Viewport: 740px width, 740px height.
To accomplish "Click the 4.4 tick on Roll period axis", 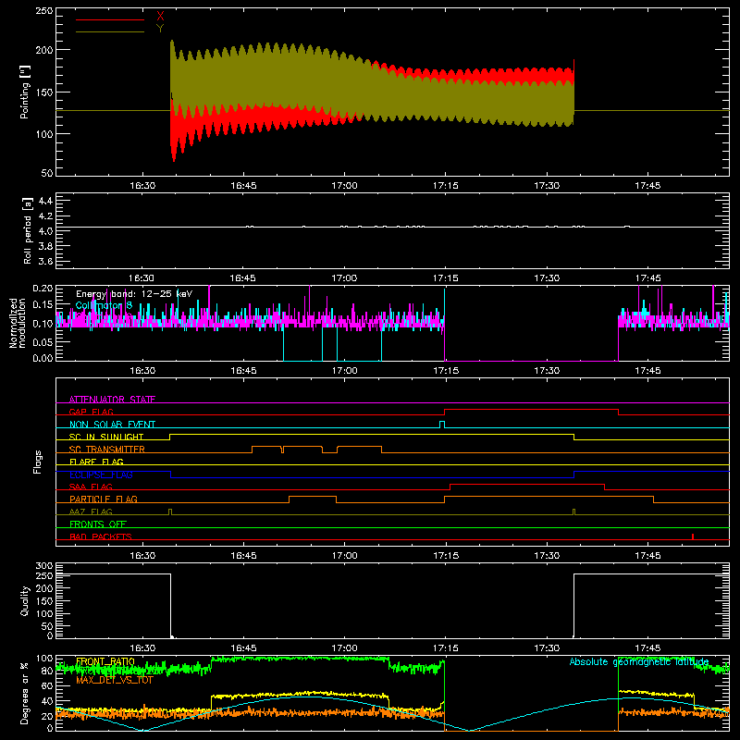I will (45, 201).
